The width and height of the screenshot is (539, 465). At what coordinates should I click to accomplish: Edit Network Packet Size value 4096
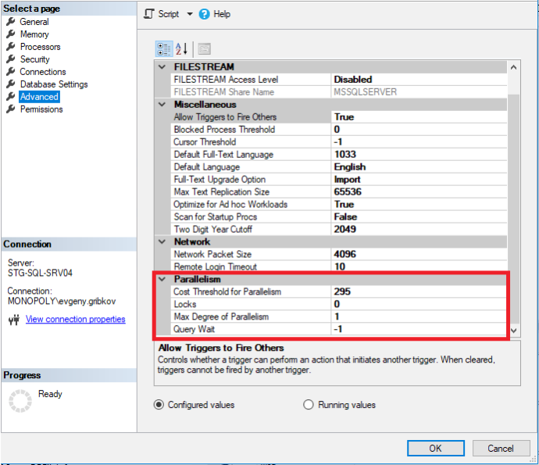[x=419, y=254]
